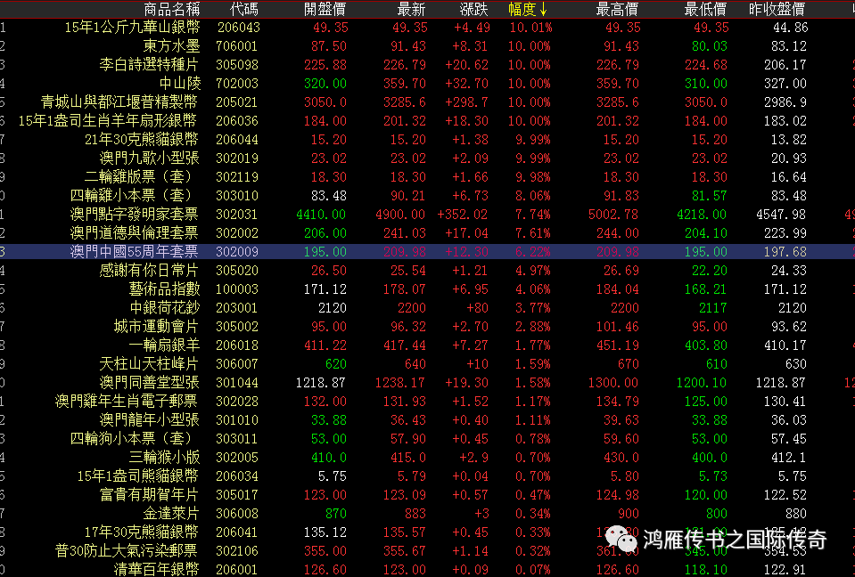Select 城市運動會片 row

tap(428, 327)
